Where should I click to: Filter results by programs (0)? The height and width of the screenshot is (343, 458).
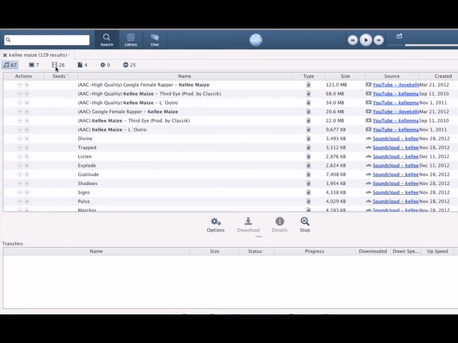pyautogui.click(x=105, y=65)
